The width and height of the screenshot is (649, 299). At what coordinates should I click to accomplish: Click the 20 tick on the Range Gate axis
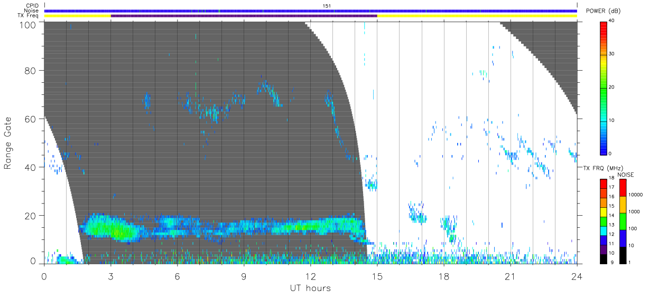pyautogui.click(x=31, y=216)
